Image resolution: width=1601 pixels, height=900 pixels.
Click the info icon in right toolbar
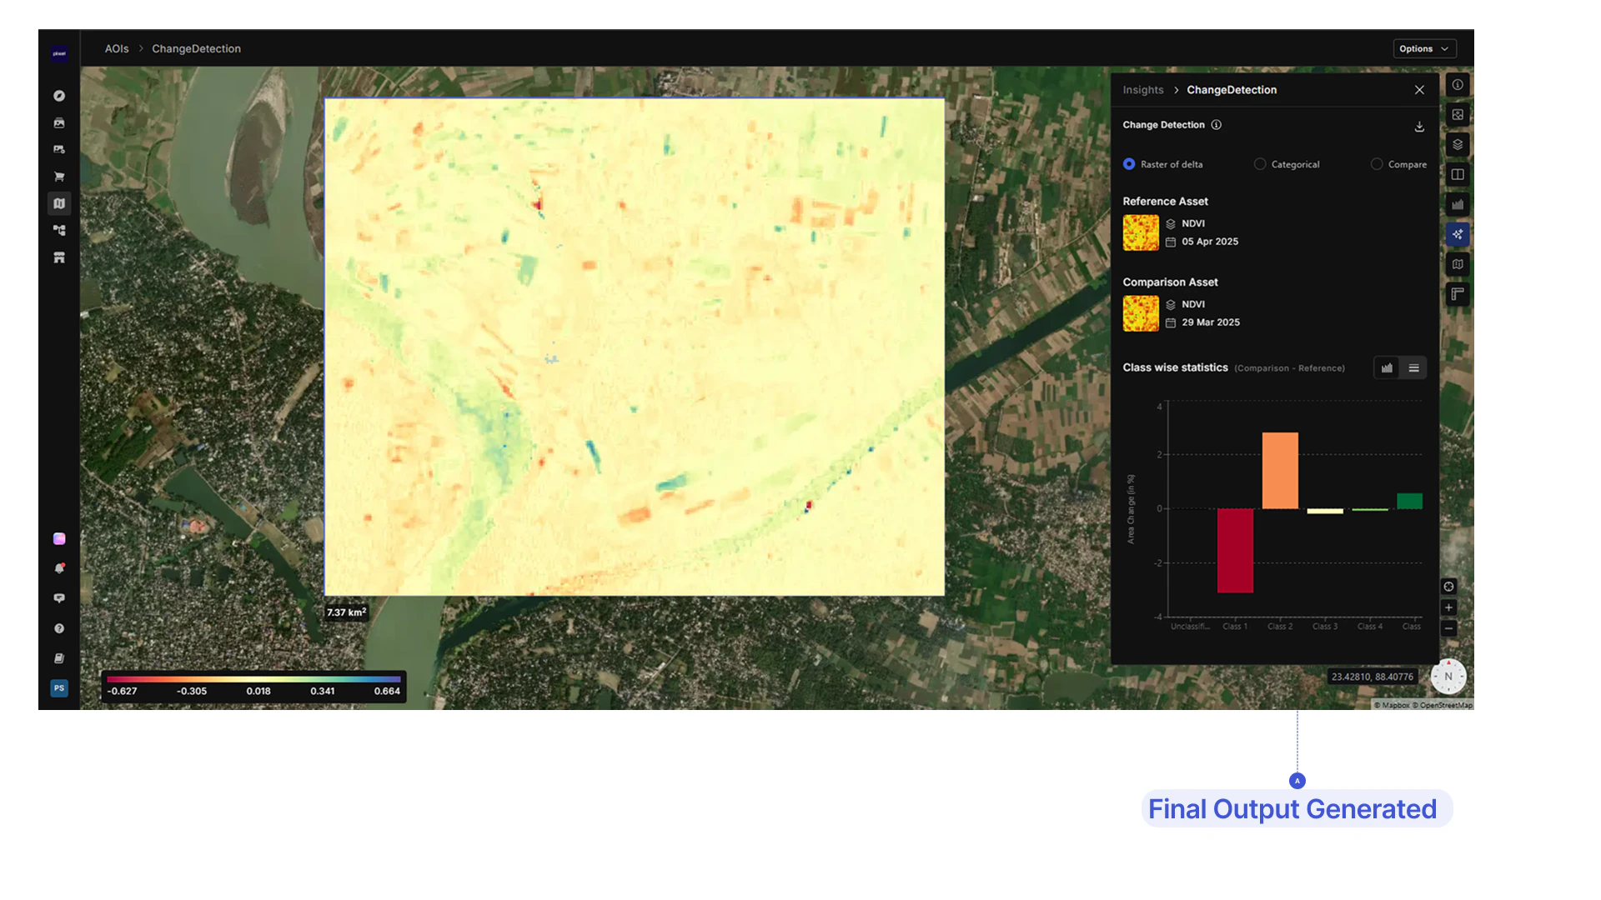pyautogui.click(x=1458, y=85)
